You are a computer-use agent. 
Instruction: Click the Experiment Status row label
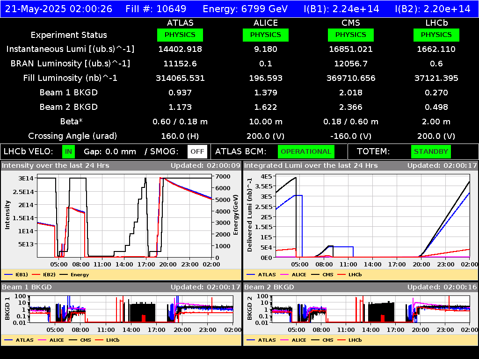(x=69, y=35)
